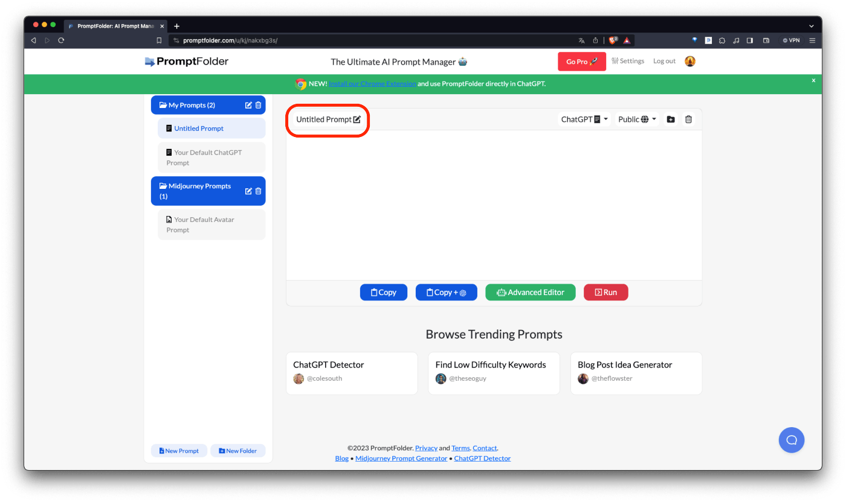Click the VPN button in the browser toolbar
Image resolution: width=846 pixels, height=502 pixels.
[791, 40]
